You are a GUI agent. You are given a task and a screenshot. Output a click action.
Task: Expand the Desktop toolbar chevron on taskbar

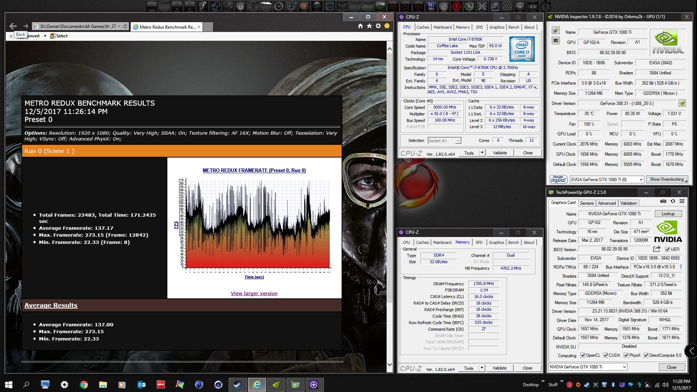click(543, 381)
